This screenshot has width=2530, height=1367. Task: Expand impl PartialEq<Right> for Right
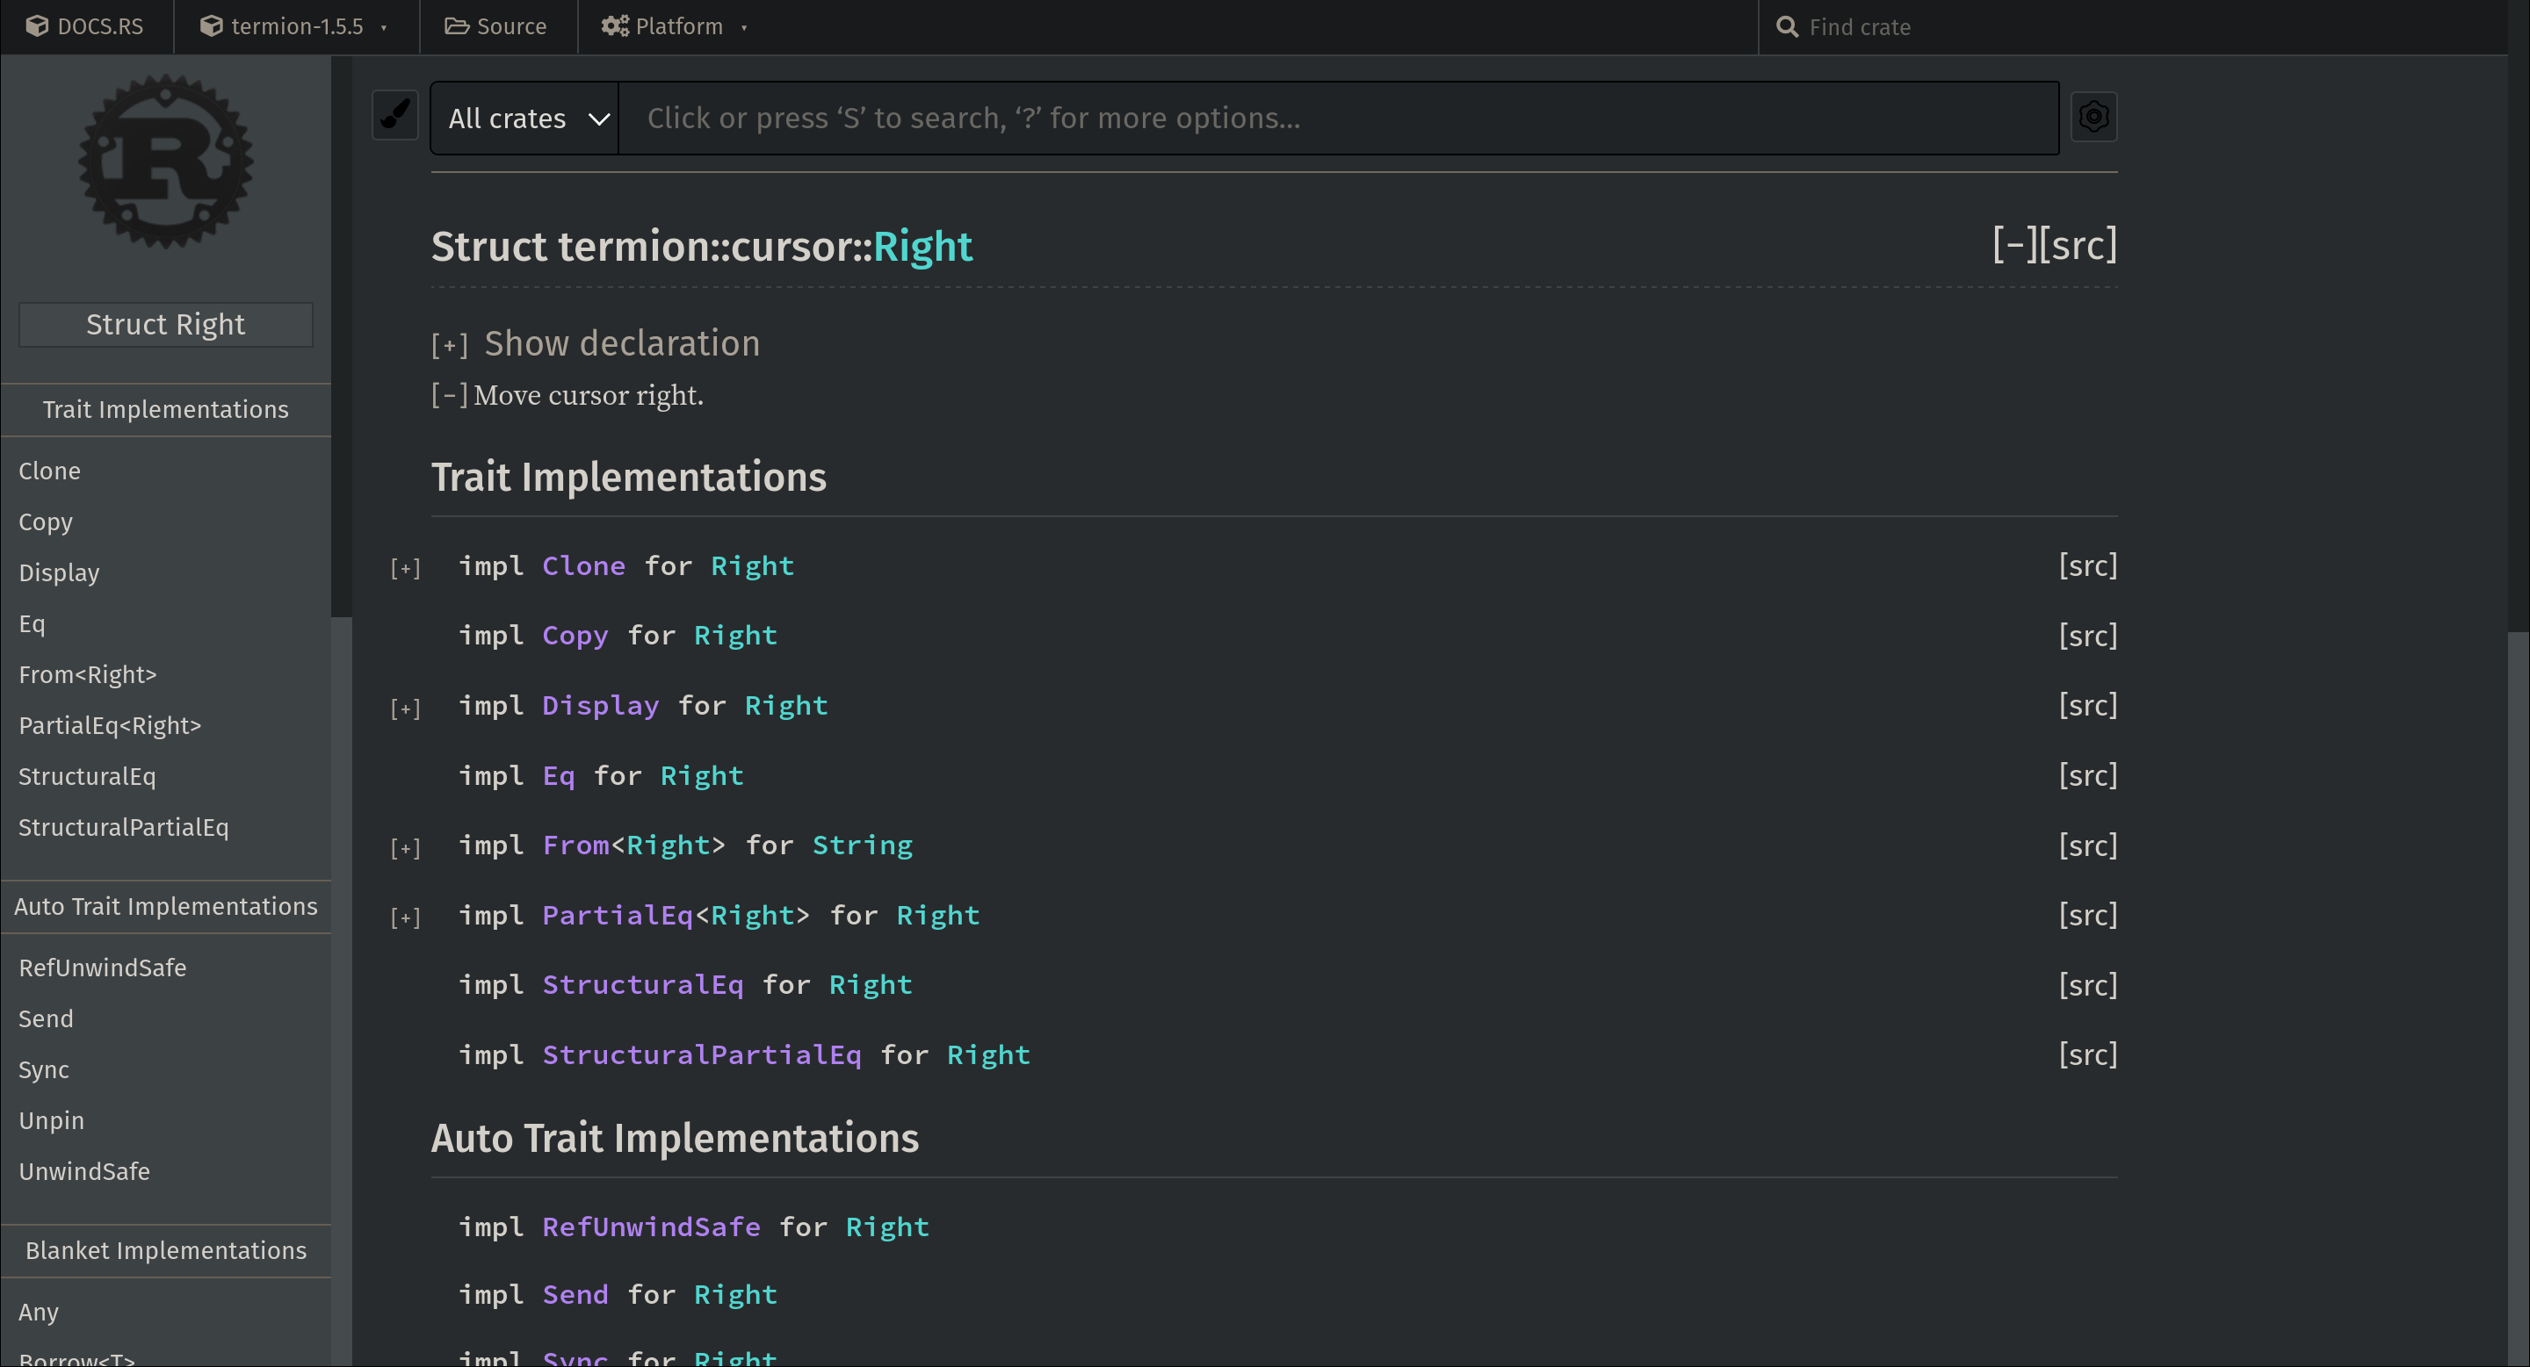click(x=405, y=917)
